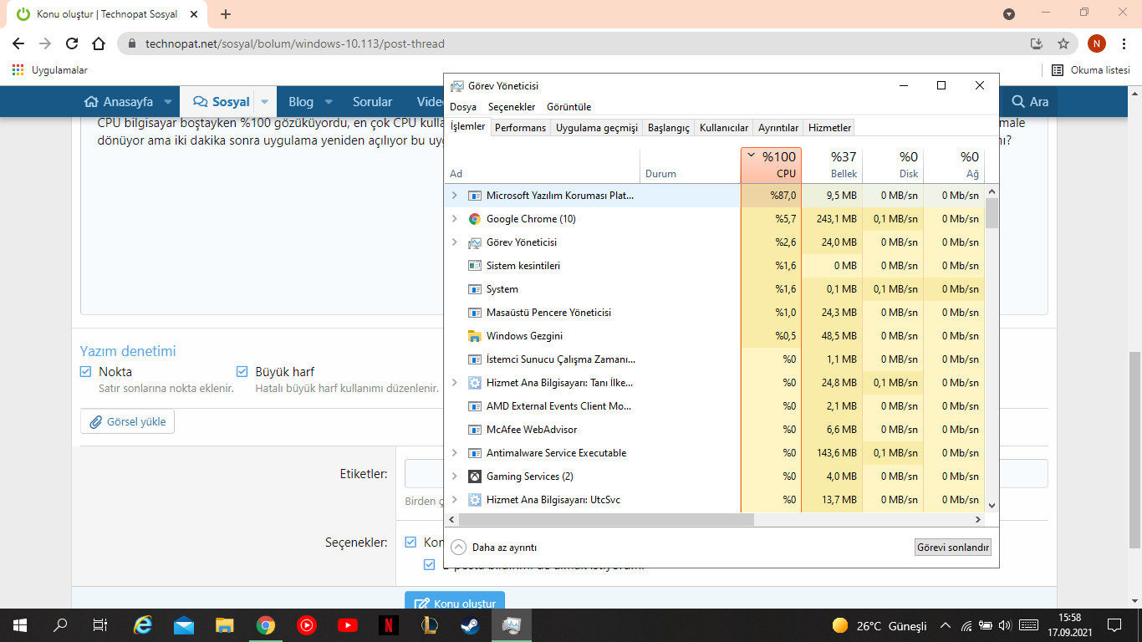Open the Görüntüle menu
This screenshot has width=1142, height=642.
coord(568,107)
